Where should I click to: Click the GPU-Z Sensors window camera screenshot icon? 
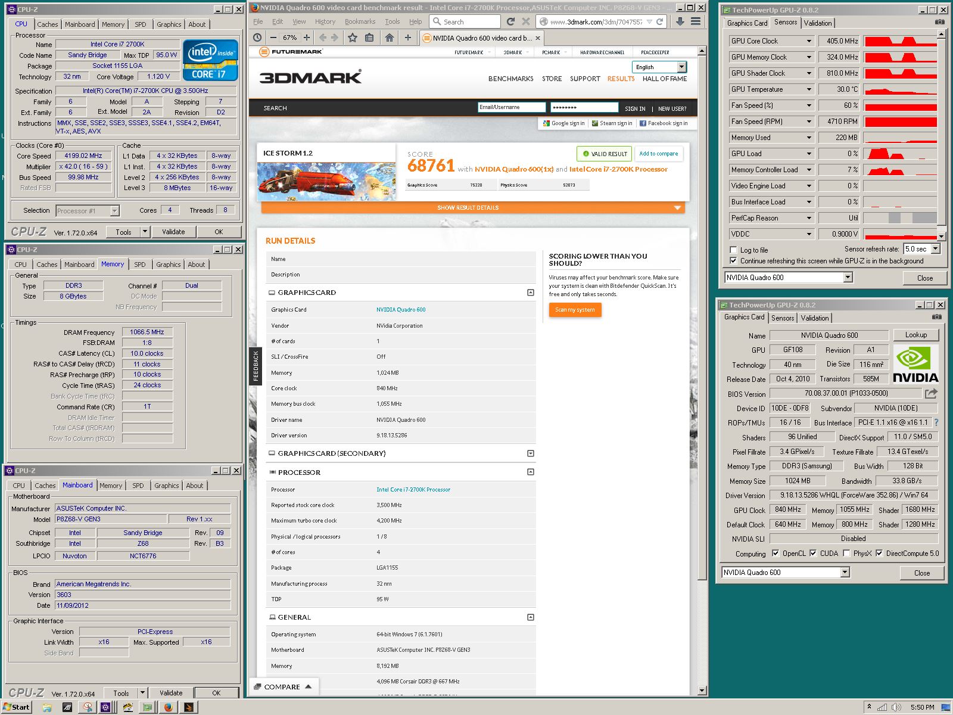(x=940, y=22)
